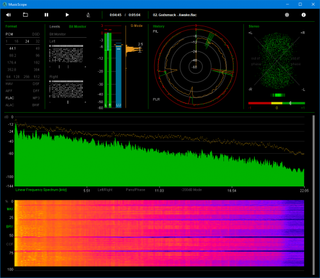Click the MusicScope app icon in title bar
This screenshot has height=278, width=320.
point(4,4)
